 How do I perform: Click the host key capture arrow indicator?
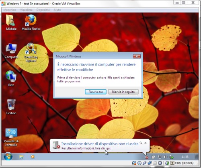pos(172,163)
